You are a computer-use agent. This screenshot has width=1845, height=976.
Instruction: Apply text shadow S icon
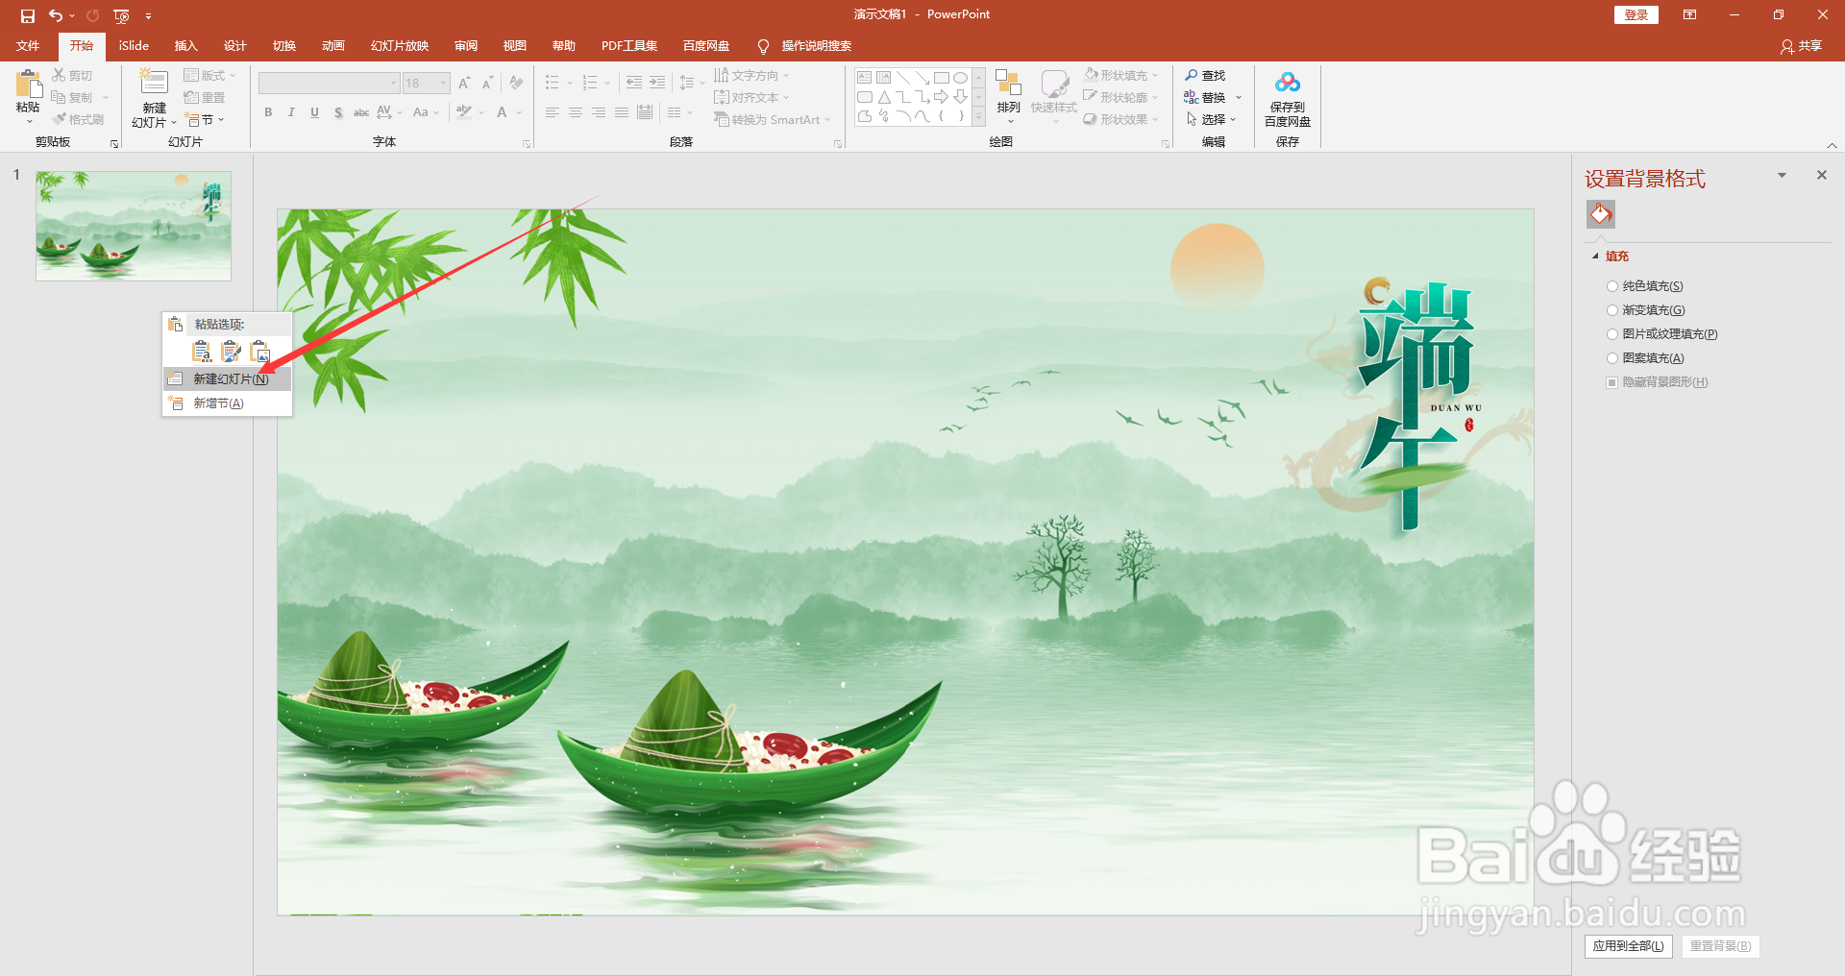pos(338,112)
